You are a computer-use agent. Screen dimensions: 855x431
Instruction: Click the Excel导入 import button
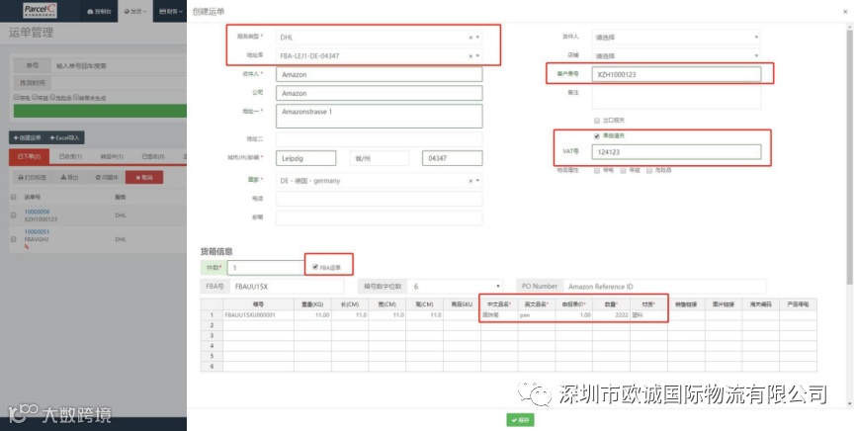[x=65, y=138]
